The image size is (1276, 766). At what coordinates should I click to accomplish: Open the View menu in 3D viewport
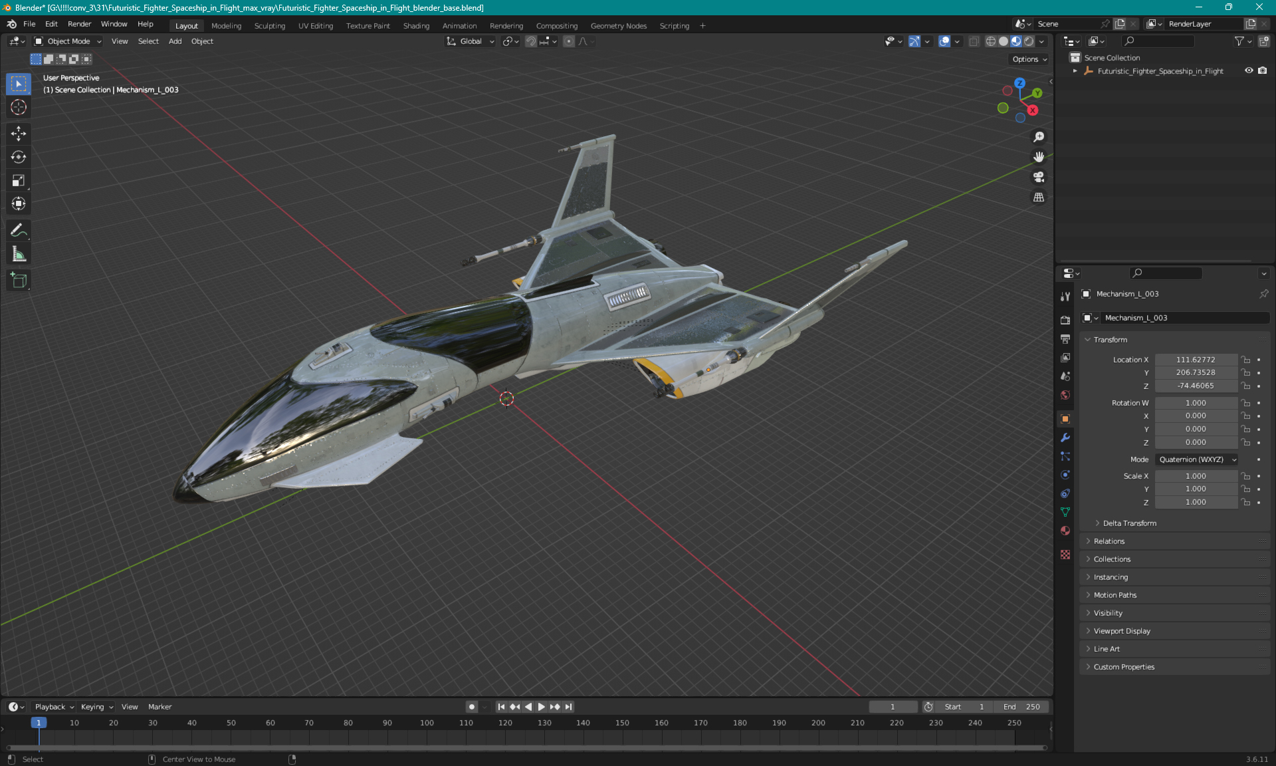coord(118,41)
